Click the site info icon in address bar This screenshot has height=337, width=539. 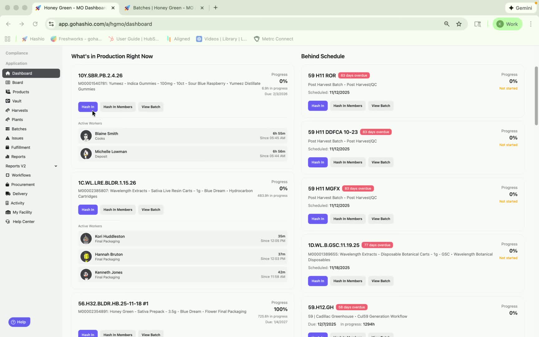[x=51, y=24]
